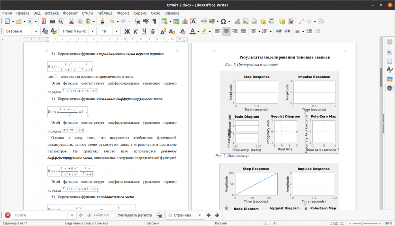Toggle formatting marks (pilcrow) display
Viewport: 395px width, 226px height.
click(154, 21)
